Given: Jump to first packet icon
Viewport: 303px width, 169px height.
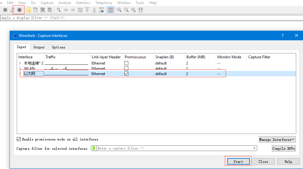Looking at the screenshot, I should [87, 10].
